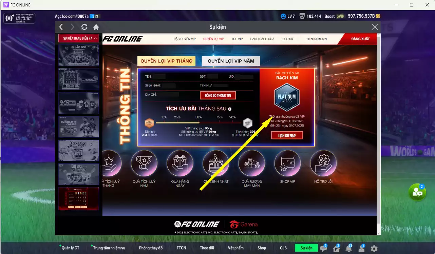Open notifications bell icon with 63 badge
The image size is (435, 254).
[349, 248]
